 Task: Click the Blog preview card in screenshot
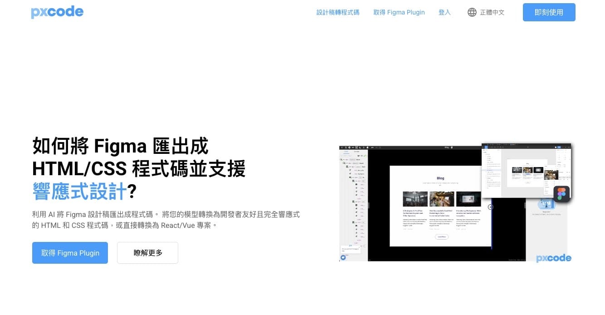coord(440,206)
